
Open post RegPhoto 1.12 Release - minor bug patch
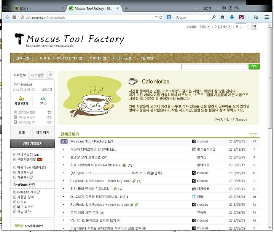click(101, 181)
